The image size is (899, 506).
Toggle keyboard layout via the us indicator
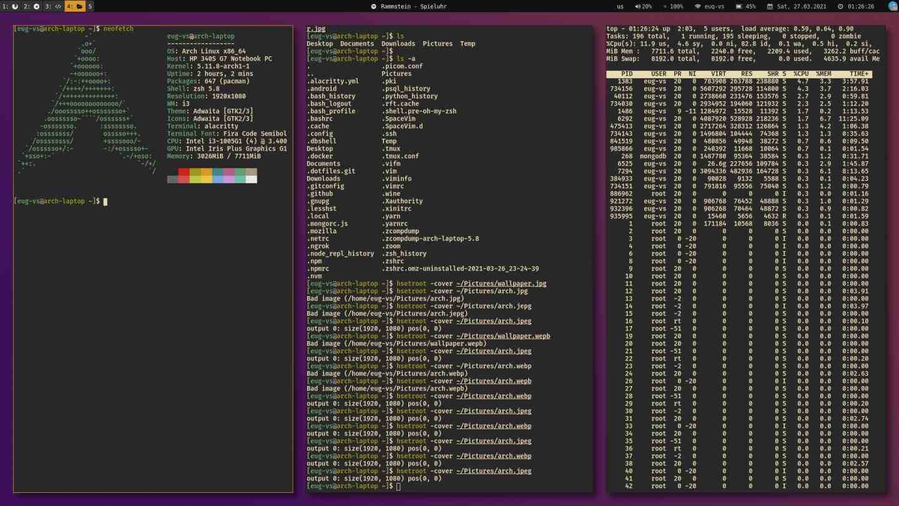621,6
